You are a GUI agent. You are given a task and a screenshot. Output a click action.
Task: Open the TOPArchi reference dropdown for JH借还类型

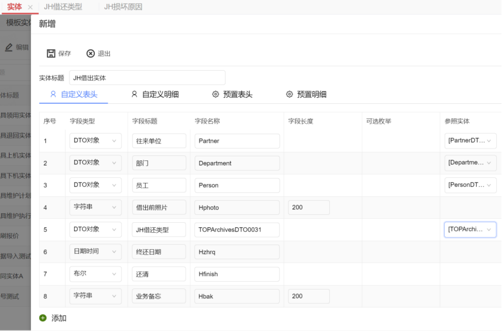pos(470,229)
